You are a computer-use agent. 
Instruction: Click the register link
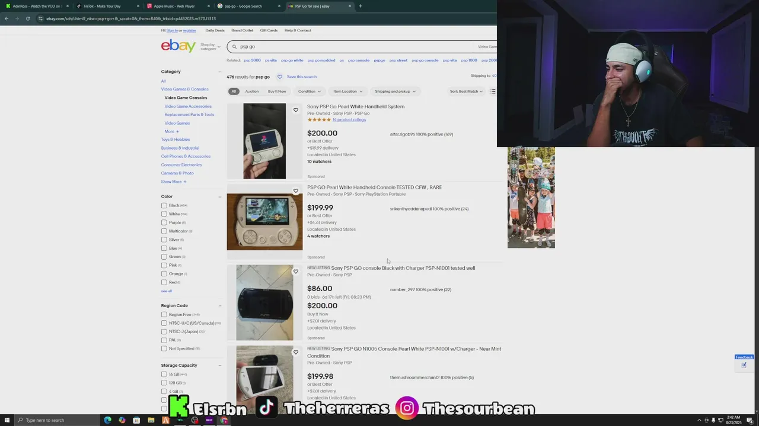tap(189, 30)
